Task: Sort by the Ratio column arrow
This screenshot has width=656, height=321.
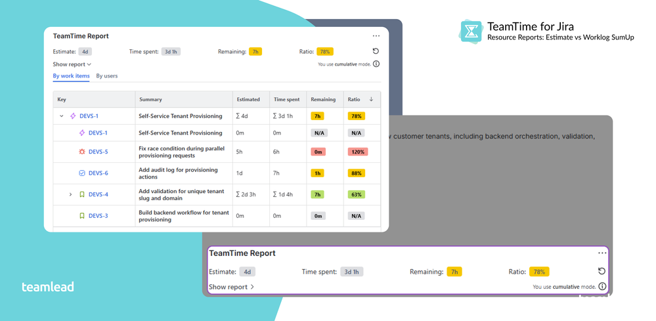Action: [371, 100]
